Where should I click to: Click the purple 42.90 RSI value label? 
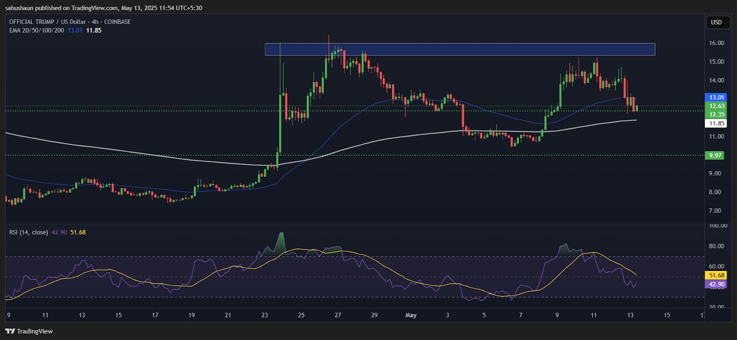pyautogui.click(x=716, y=284)
